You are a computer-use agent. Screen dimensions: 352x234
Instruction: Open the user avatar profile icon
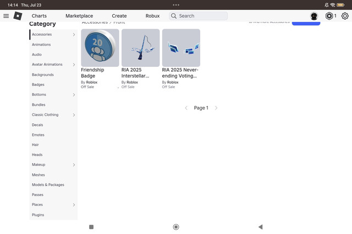[x=314, y=16]
